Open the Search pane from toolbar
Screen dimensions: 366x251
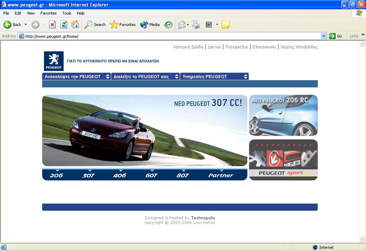tap(95, 25)
